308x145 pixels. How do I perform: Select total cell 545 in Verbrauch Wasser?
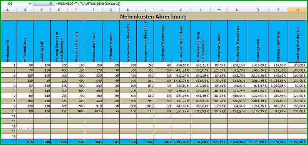(111, 142)
